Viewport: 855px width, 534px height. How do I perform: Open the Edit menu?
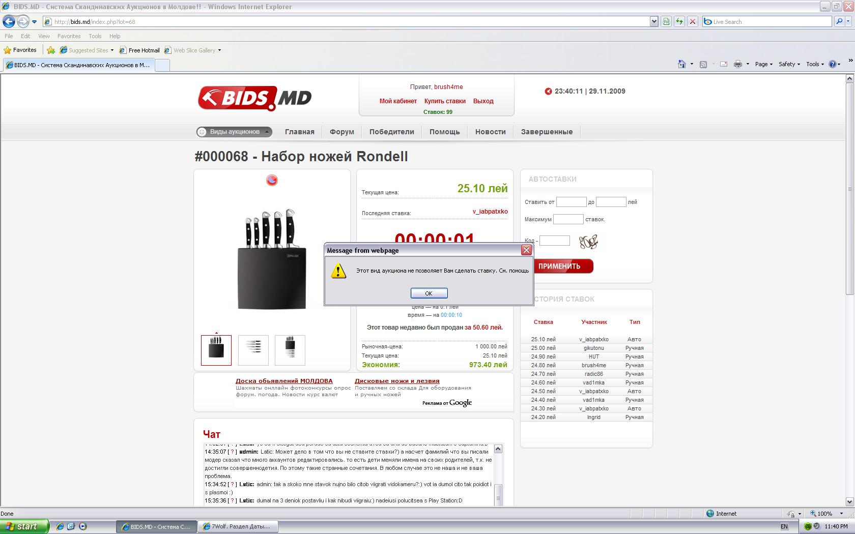[25, 36]
